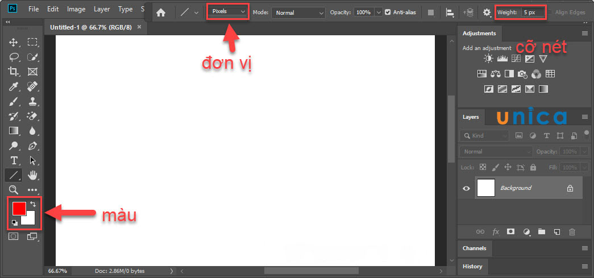Open the gear geometry options
Viewport: 594px width, 278px height.
click(x=487, y=13)
